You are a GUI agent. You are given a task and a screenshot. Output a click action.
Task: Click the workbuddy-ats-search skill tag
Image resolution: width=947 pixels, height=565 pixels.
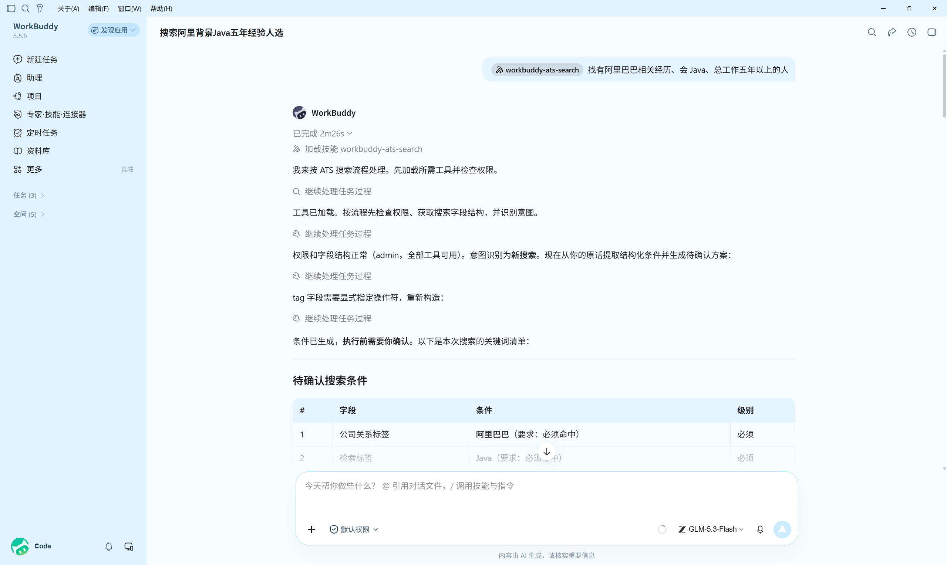(537, 70)
